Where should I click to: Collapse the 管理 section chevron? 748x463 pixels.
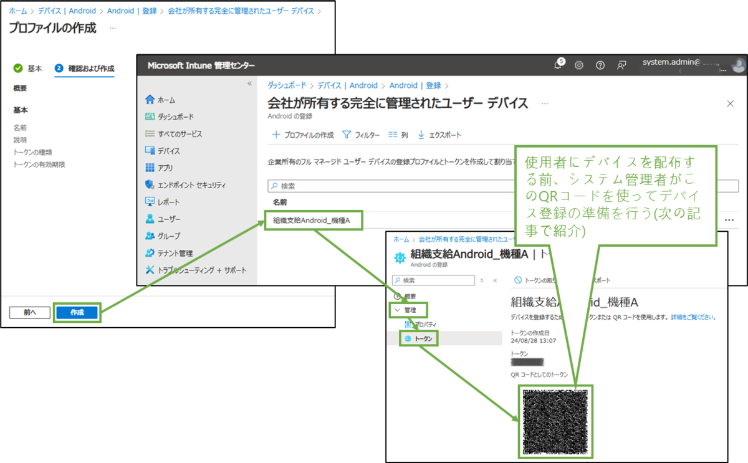point(397,310)
